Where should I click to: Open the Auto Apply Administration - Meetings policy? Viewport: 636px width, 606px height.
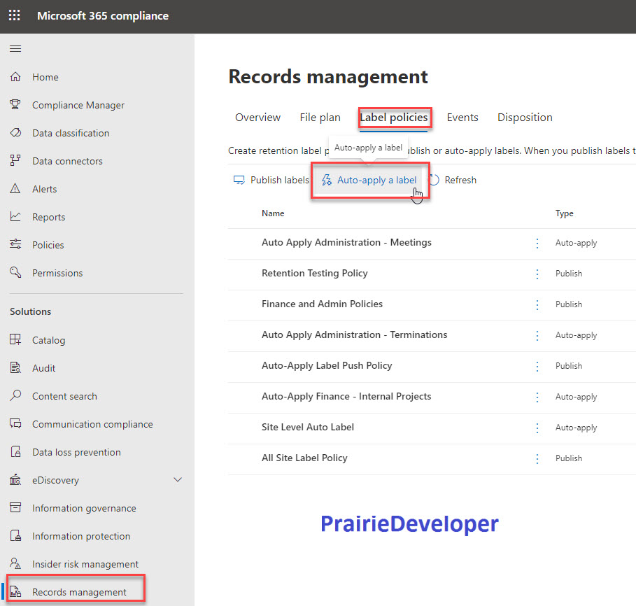point(346,242)
